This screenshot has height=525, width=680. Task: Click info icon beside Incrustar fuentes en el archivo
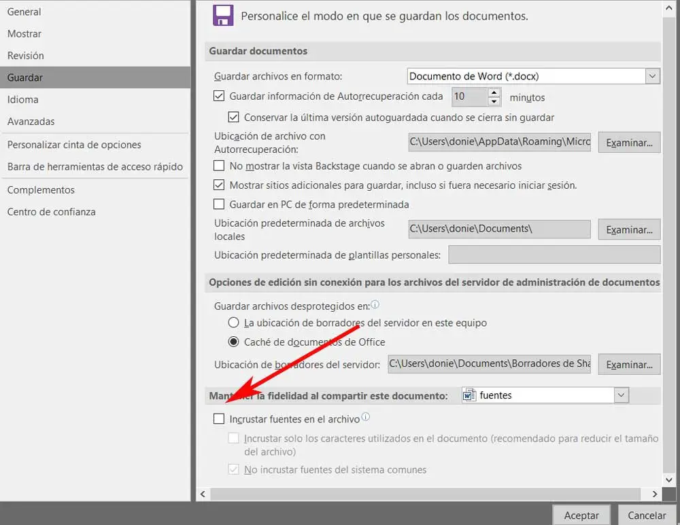tap(366, 417)
